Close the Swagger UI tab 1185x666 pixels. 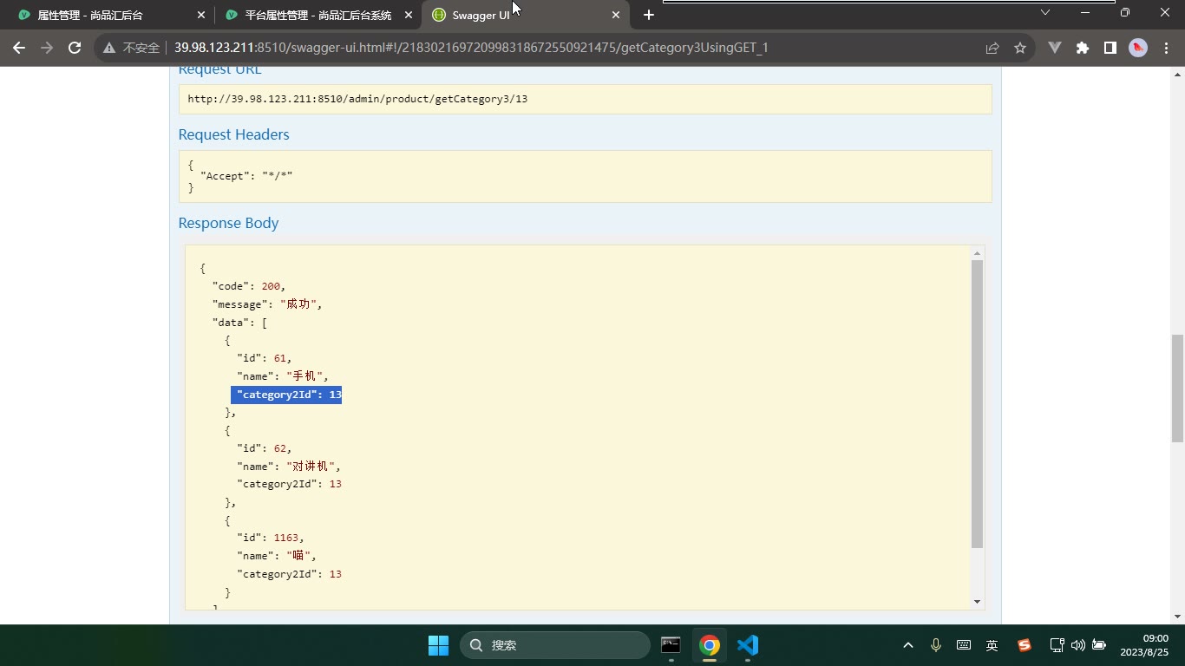[x=616, y=15]
